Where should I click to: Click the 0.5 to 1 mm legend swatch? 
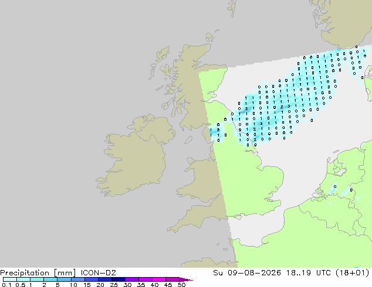tap(23, 279)
